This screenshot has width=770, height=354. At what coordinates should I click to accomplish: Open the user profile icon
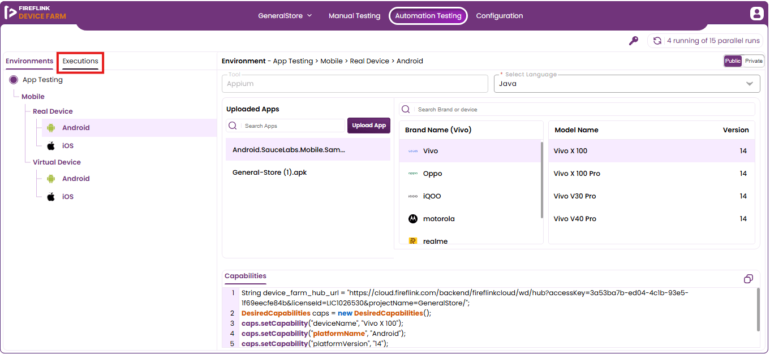click(756, 14)
